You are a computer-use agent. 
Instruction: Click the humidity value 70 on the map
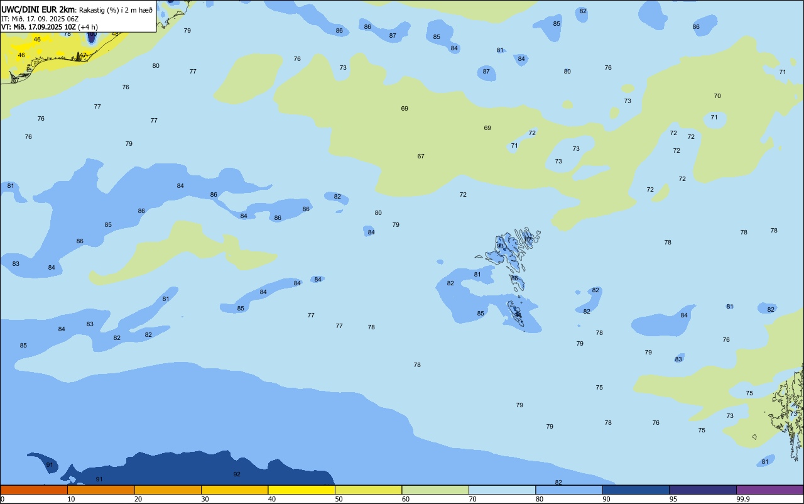tap(717, 96)
